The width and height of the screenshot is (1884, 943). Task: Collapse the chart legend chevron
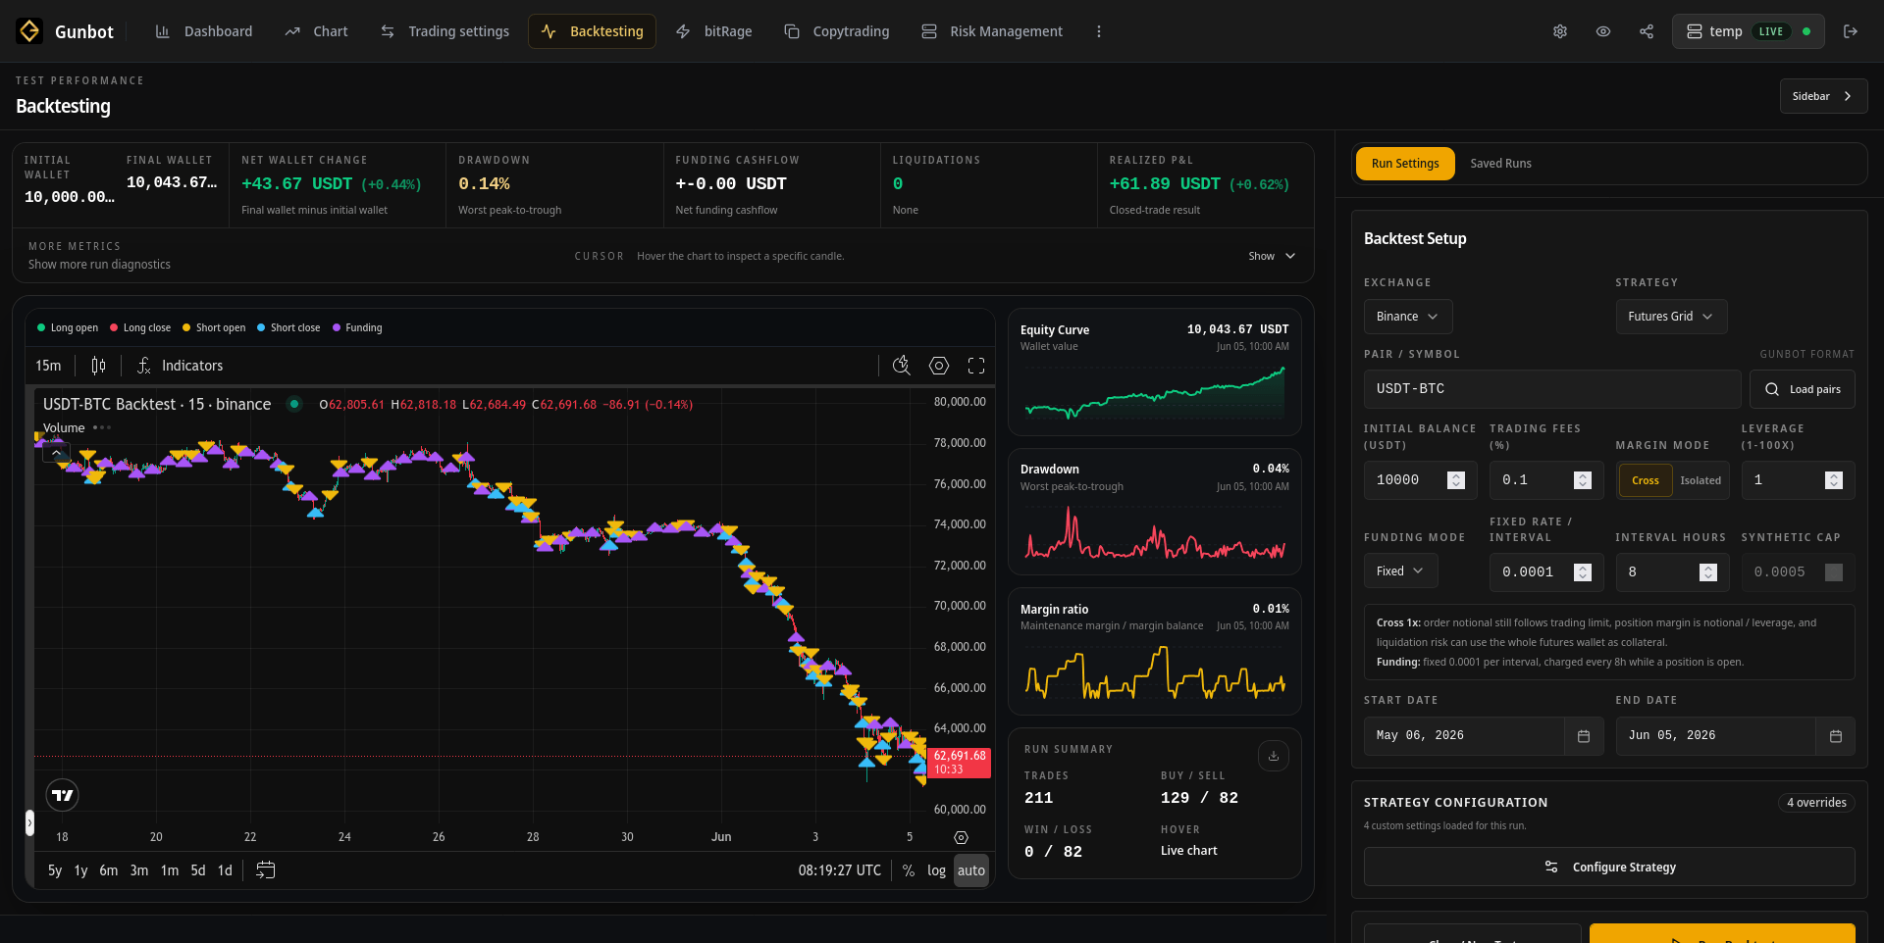tap(56, 453)
